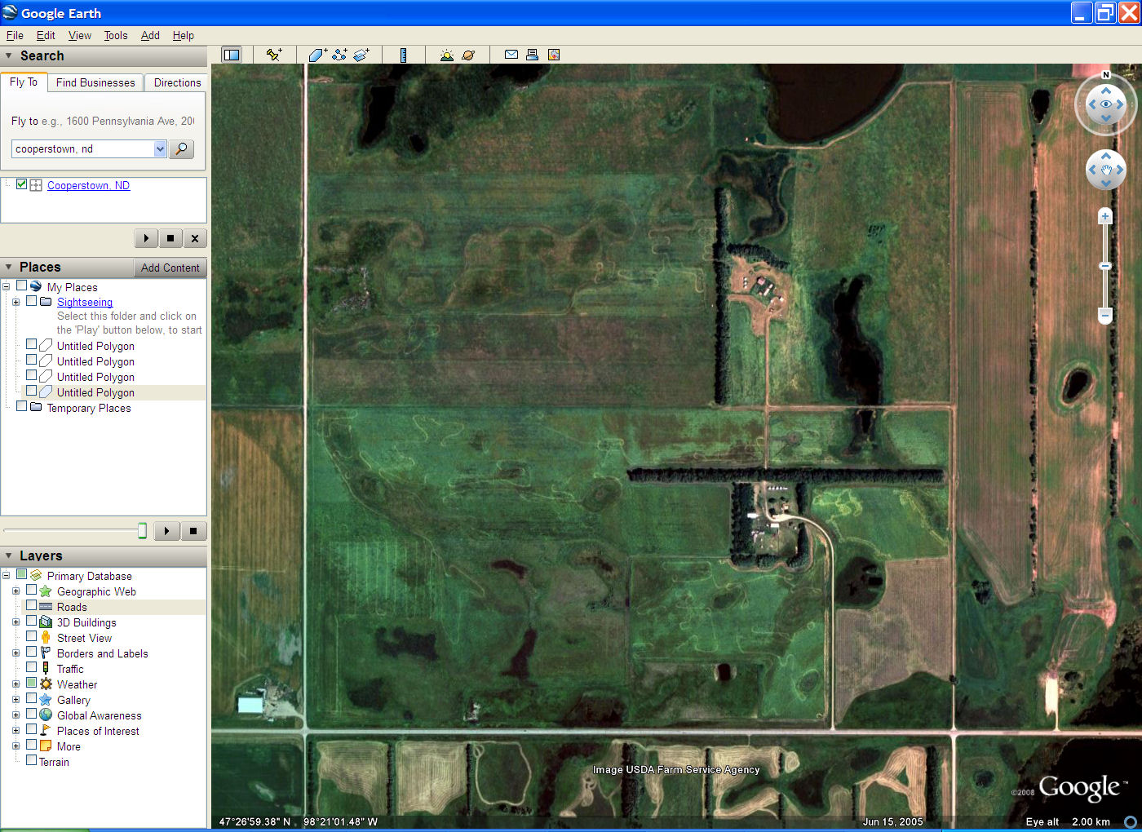Enable the Traffic layer checkbox
Image resolution: width=1142 pixels, height=832 pixels.
32,667
